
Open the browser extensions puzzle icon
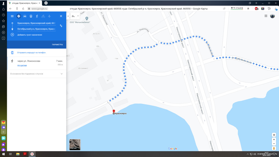pos(269,9)
